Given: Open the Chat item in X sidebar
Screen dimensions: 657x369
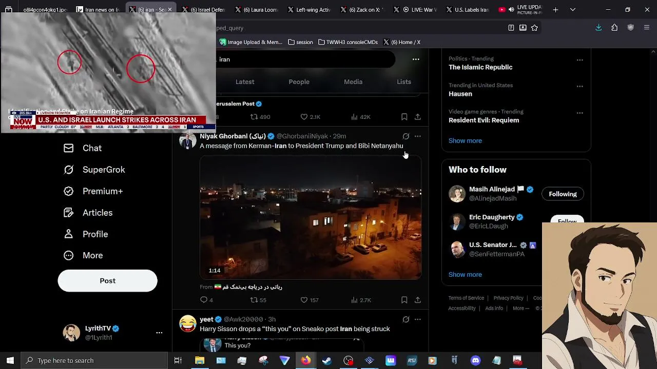Looking at the screenshot, I should click(82, 148).
